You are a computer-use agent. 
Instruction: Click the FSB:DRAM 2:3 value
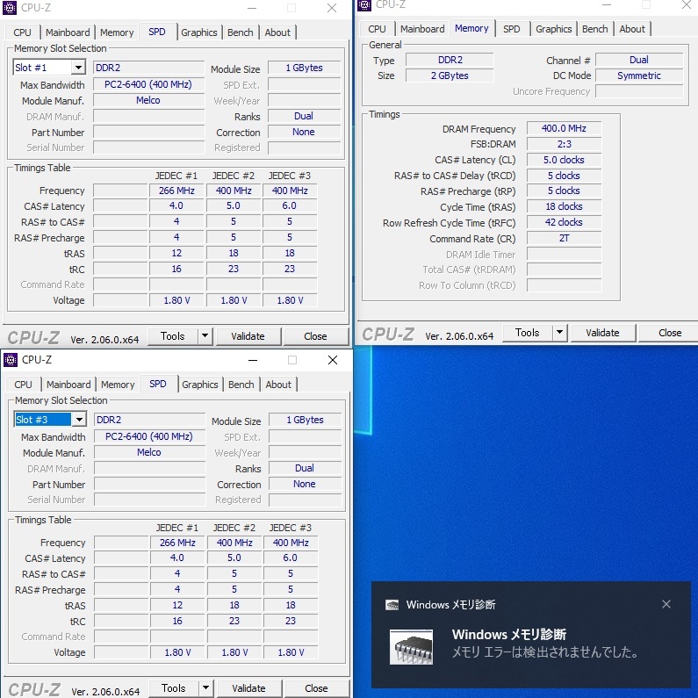[x=564, y=144]
